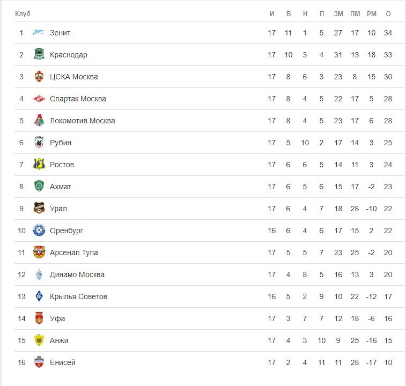Click the Анжи yellow crest icon
The image size is (406, 386).
(x=39, y=340)
